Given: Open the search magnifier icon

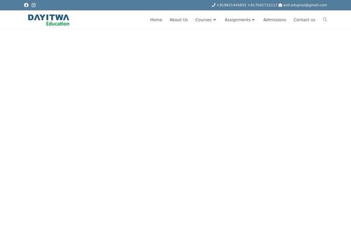Looking at the screenshot, I should [x=325, y=19].
